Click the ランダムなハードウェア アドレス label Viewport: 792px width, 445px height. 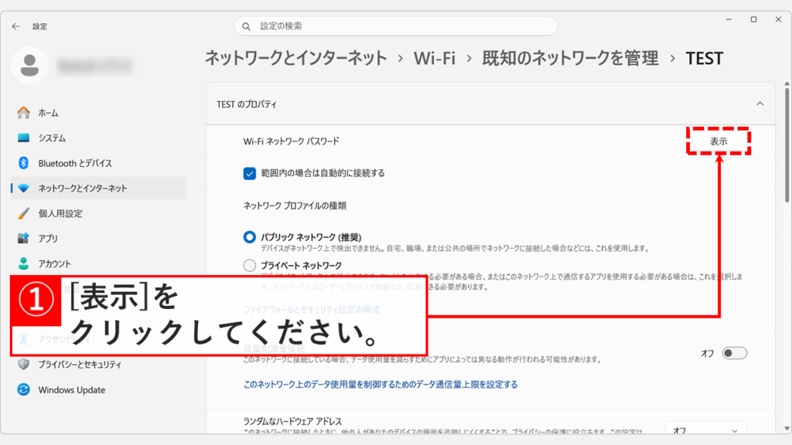[292, 421]
